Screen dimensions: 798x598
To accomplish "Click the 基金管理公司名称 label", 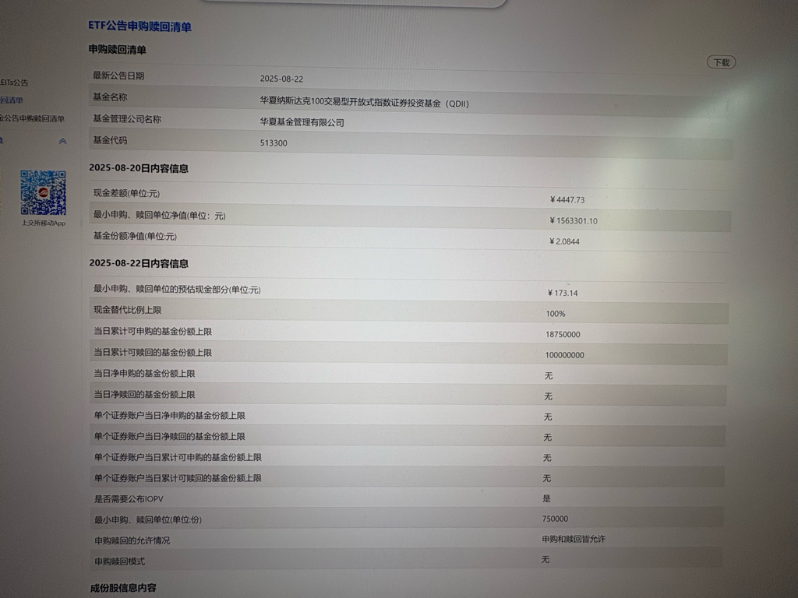I will [x=127, y=119].
